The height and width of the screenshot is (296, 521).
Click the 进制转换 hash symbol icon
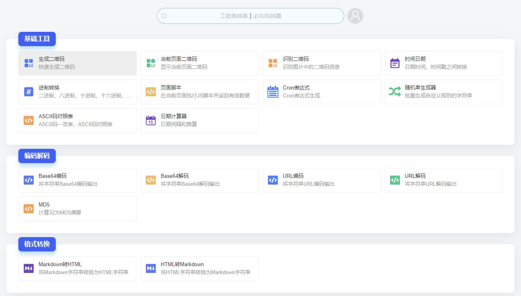point(29,92)
